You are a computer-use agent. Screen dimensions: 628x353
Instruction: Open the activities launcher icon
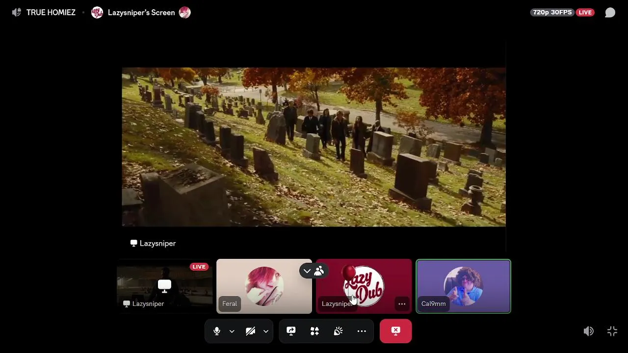(x=314, y=331)
